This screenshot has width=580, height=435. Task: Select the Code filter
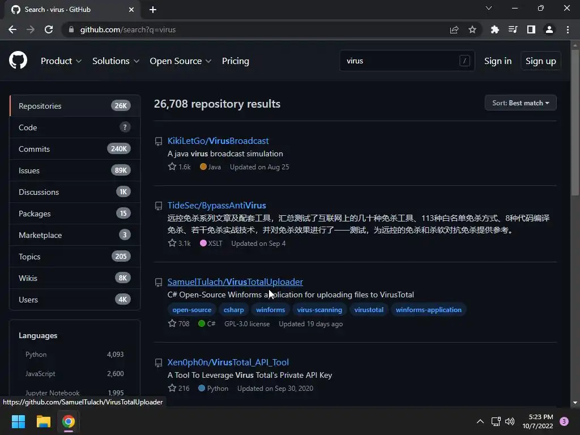tap(75, 127)
